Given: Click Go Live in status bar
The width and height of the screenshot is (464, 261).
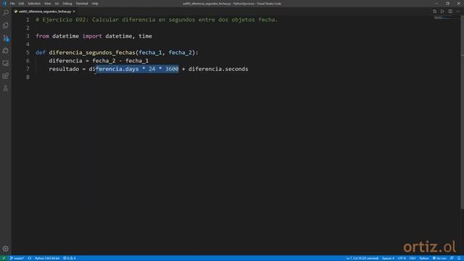Looking at the screenshot, I should click(439, 258).
